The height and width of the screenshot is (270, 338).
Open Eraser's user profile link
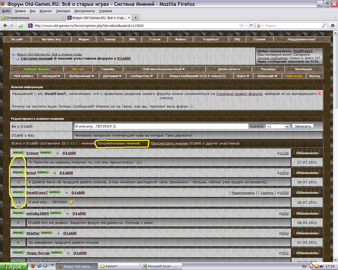(x=32, y=153)
